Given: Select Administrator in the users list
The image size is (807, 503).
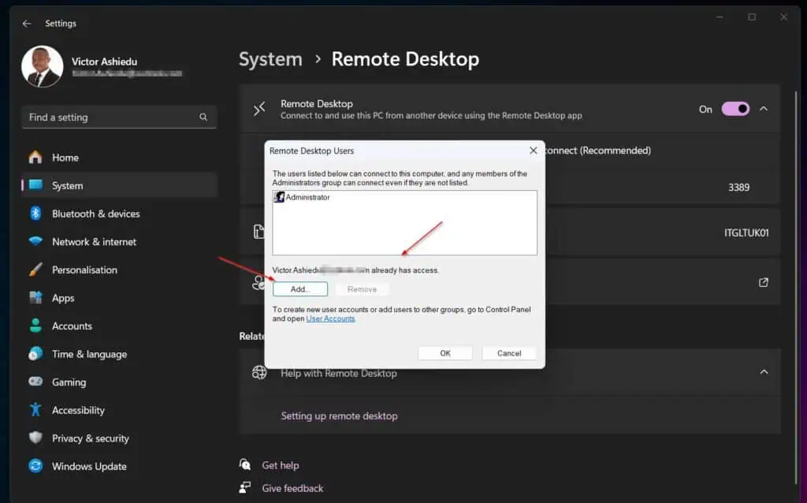Looking at the screenshot, I should (x=303, y=197).
